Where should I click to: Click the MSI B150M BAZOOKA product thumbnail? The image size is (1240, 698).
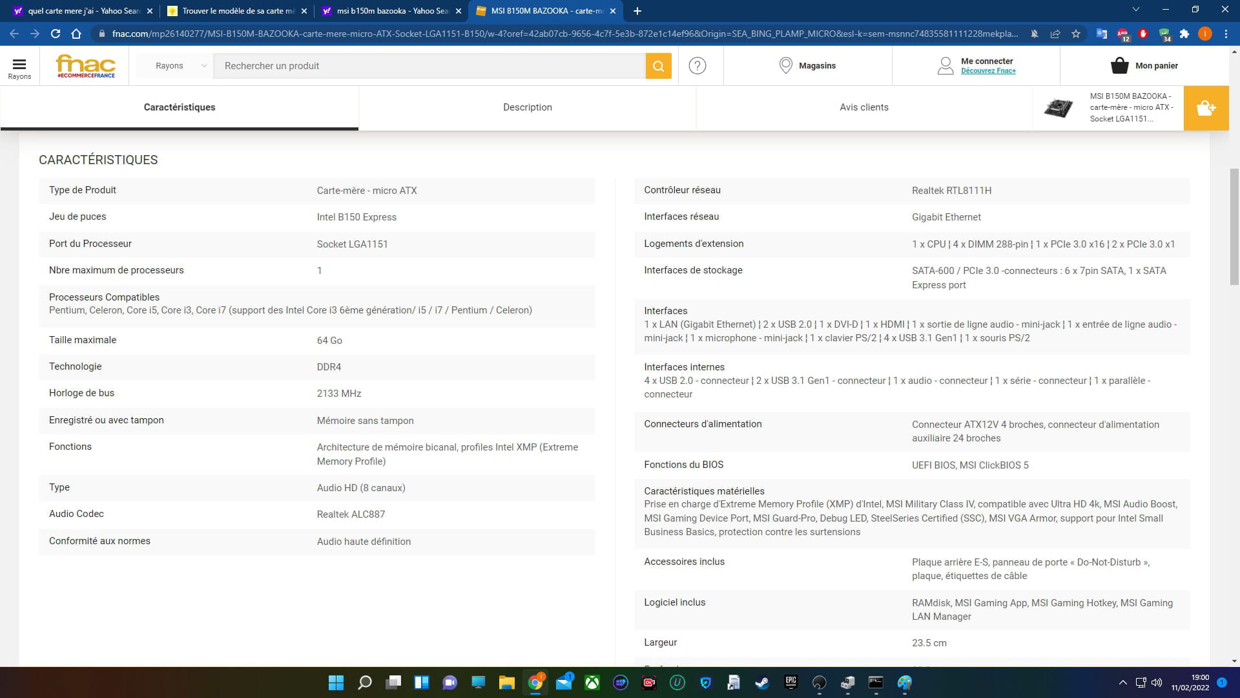pyautogui.click(x=1058, y=108)
